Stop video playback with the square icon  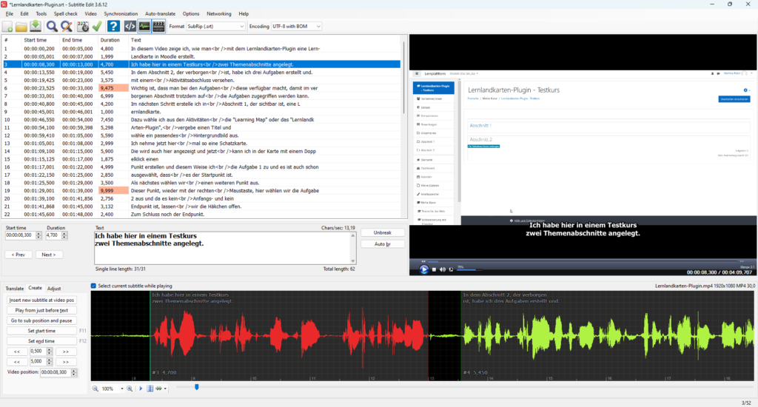pyautogui.click(x=434, y=269)
